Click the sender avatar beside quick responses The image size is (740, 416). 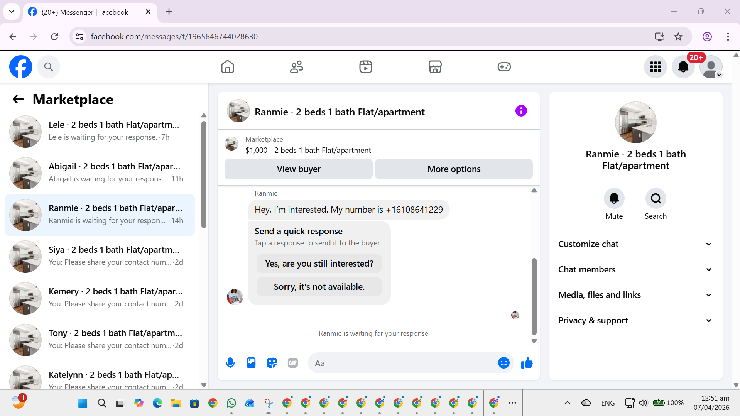[x=235, y=297]
